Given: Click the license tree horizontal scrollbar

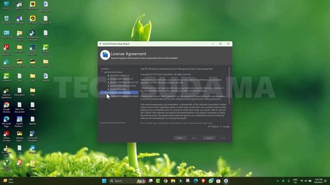Looking at the screenshot, I should (112, 123).
